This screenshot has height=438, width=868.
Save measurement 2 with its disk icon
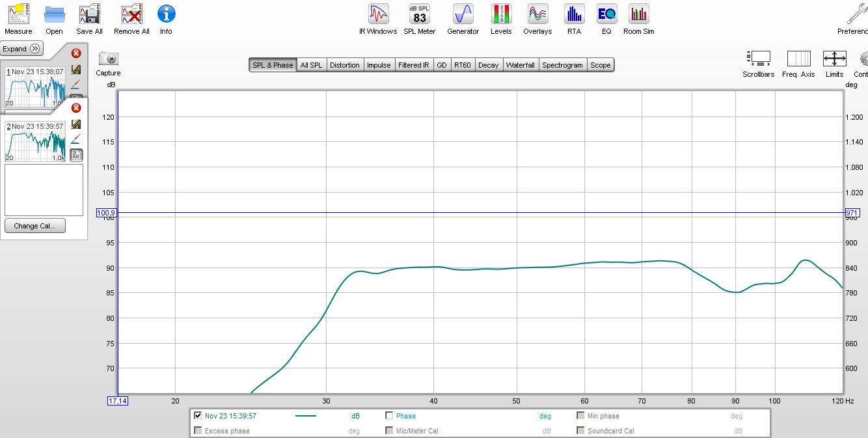(x=76, y=124)
